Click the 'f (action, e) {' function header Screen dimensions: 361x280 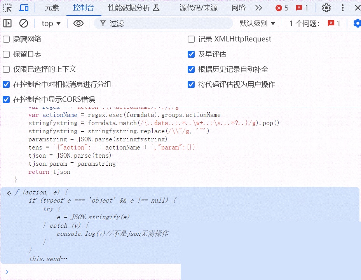(42, 192)
